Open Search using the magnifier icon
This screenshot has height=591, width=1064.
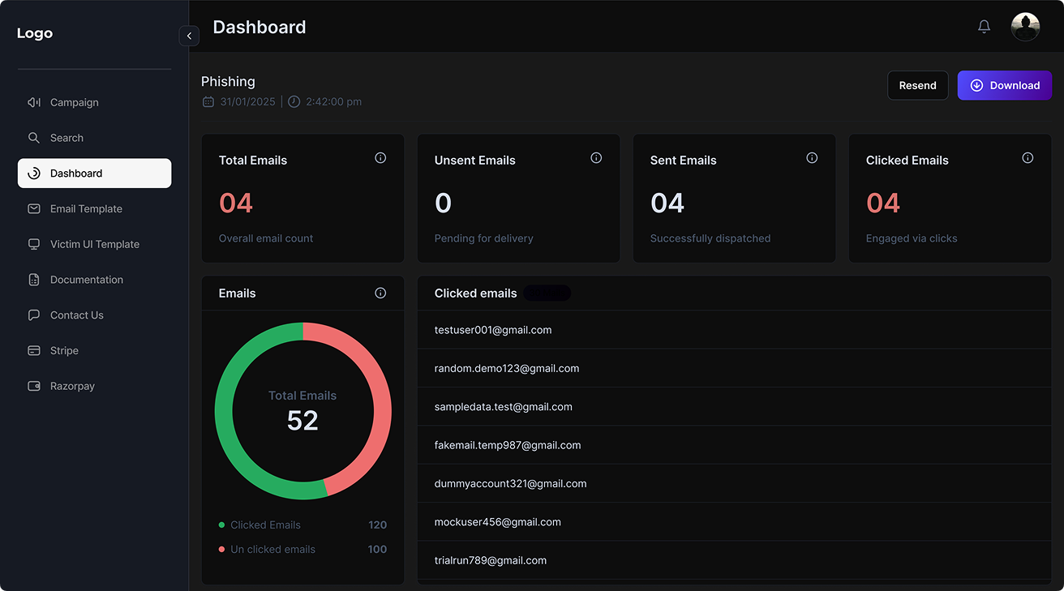click(x=33, y=138)
